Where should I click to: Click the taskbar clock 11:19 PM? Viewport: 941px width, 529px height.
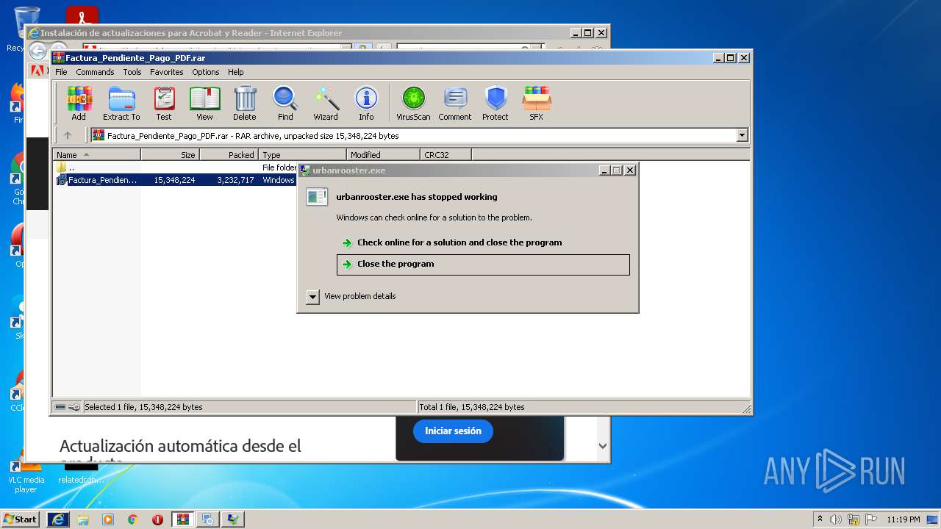(x=903, y=519)
